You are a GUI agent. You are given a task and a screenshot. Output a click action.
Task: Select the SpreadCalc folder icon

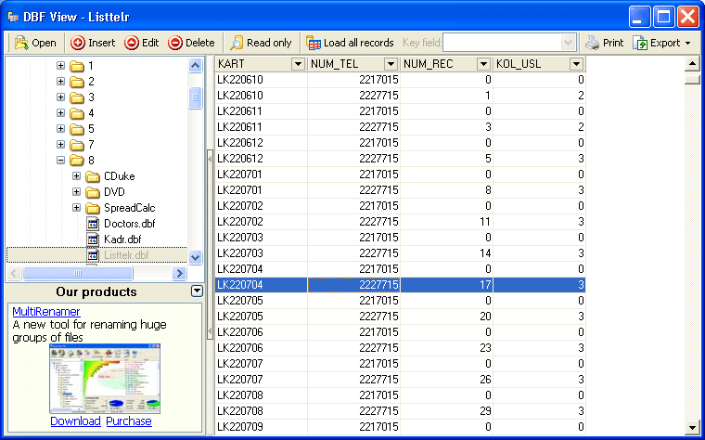point(93,208)
